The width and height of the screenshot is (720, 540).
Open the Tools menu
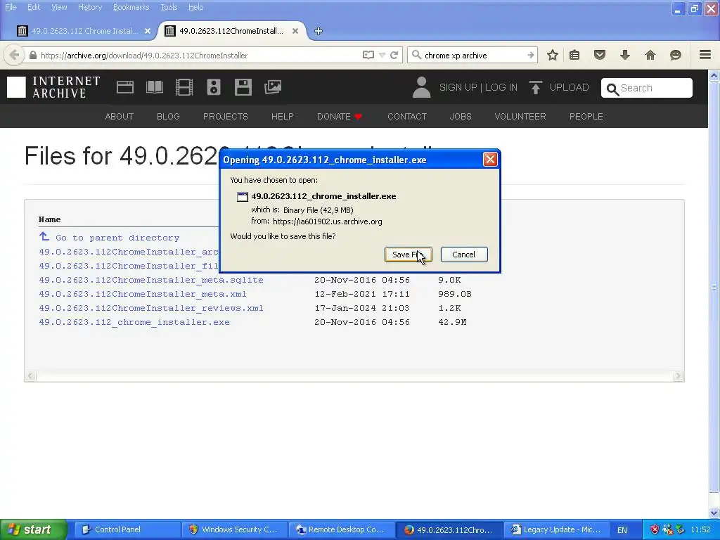point(169,7)
